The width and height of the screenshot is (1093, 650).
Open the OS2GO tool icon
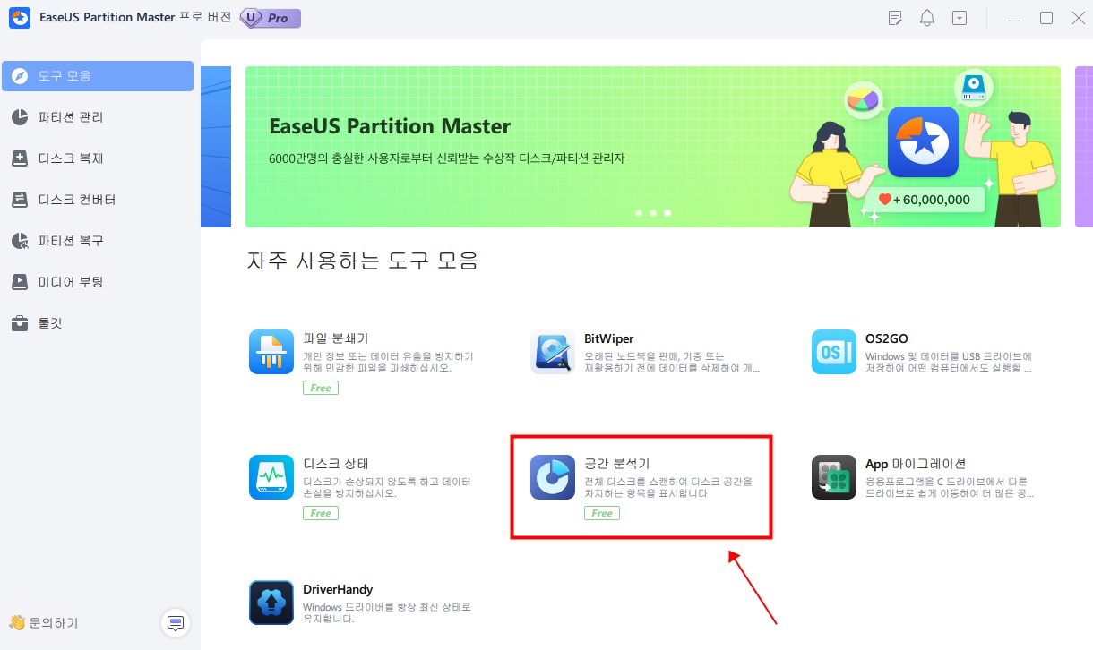pos(833,352)
